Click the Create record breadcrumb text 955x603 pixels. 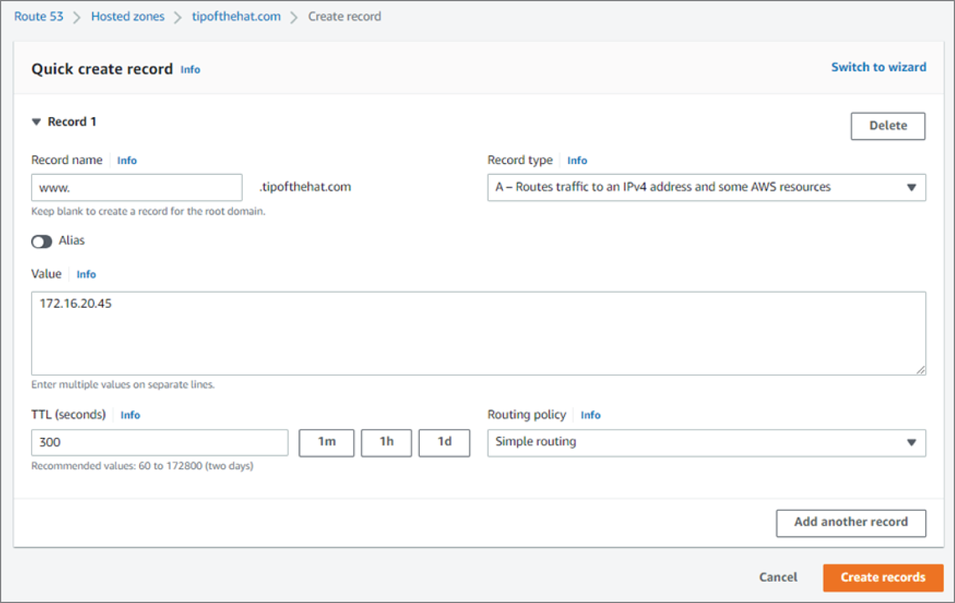point(344,16)
